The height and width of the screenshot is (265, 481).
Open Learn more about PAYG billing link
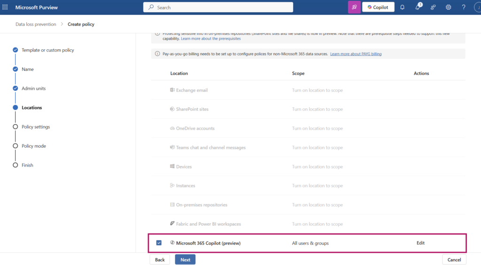click(x=356, y=54)
